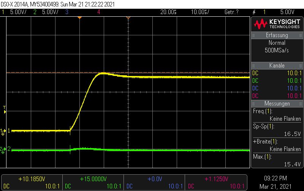Click the Keine Flanken under Freq.(1)
The image size is (304, 191).
(x=285, y=119)
